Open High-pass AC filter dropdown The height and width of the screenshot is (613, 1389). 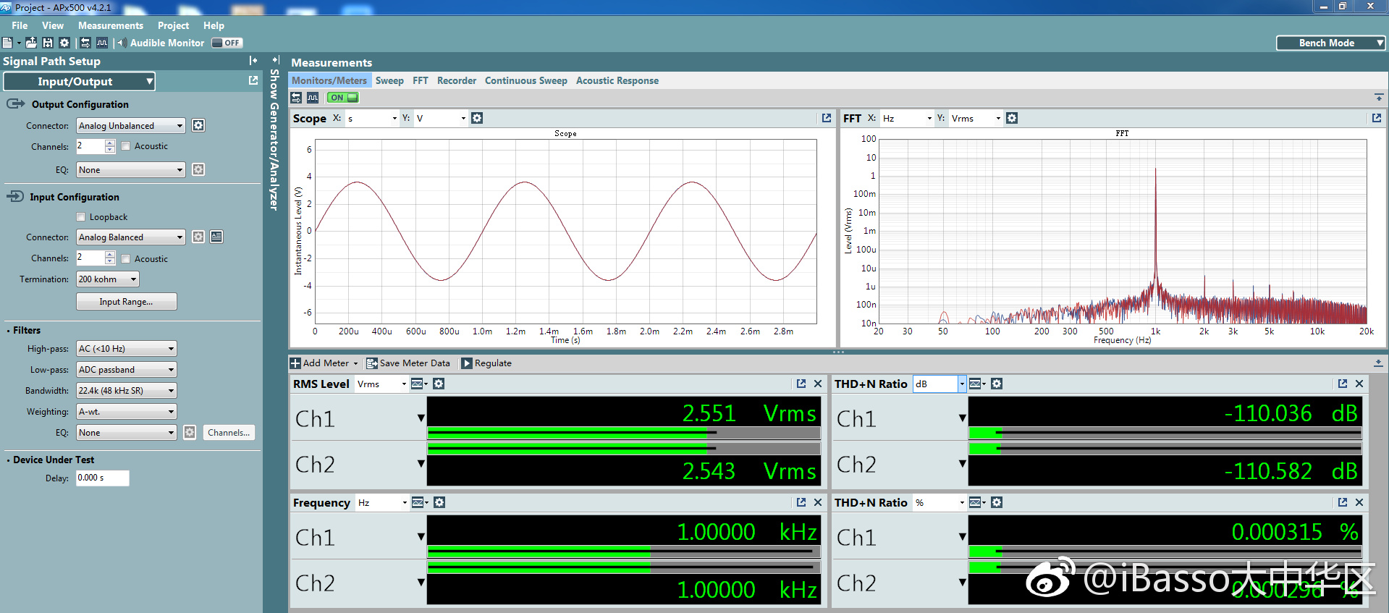tap(127, 348)
